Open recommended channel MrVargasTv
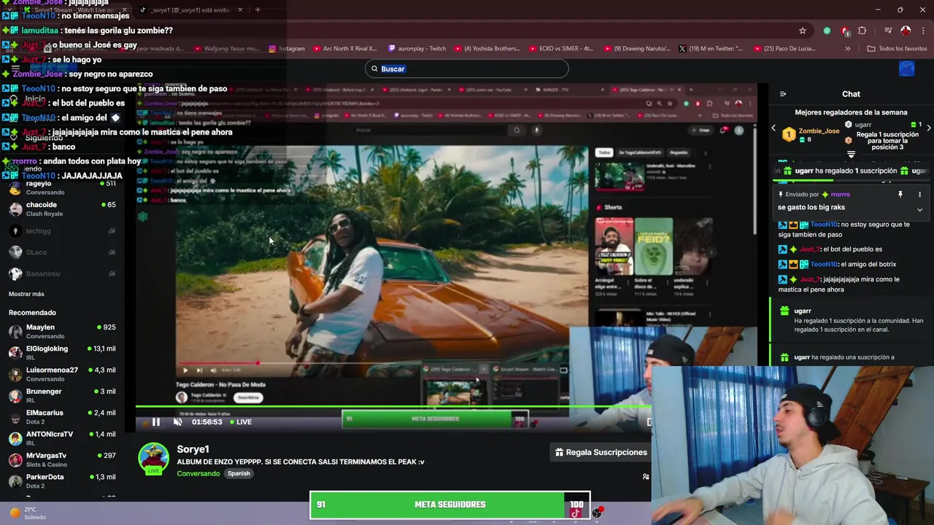 pyautogui.click(x=62, y=459)
